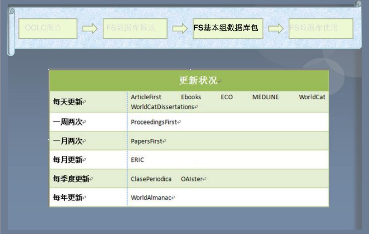The height and width of the screenshot is (234, 369).
Task: Click the ArticleFirst database name
Action: point(146,97)
